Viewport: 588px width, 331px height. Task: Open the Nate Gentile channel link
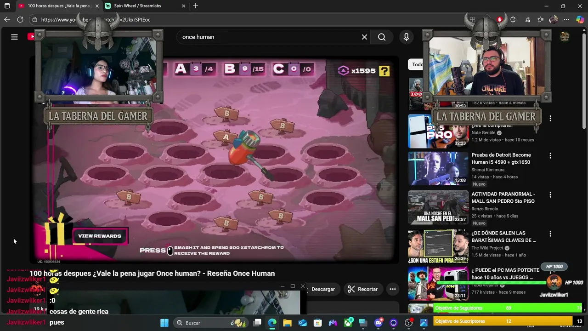(483, 132)
